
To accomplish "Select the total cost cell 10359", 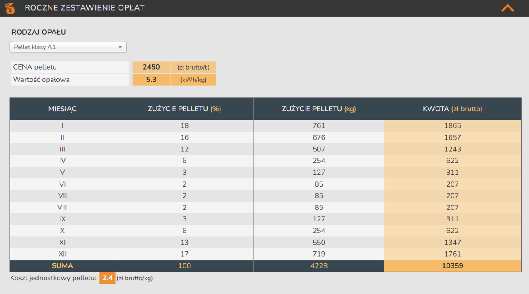I will pos(452,266).
